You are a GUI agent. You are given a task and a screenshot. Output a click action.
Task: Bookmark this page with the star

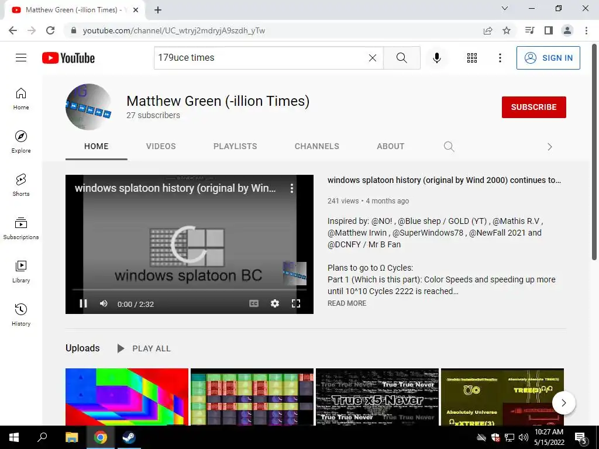[x=507, y=30]
